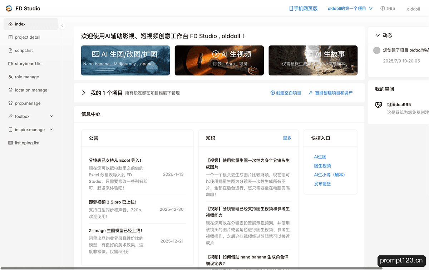Click the gray avatar in the 动态 feed
The height and width of the screenshot is (270, 429).
coord(376,50)
